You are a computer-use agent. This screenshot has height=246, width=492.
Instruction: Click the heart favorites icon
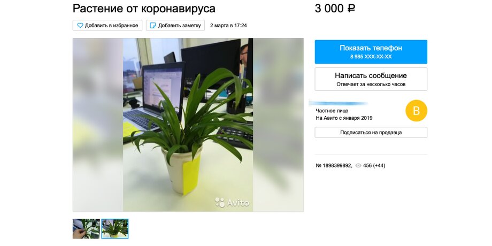tap(80, 26)
